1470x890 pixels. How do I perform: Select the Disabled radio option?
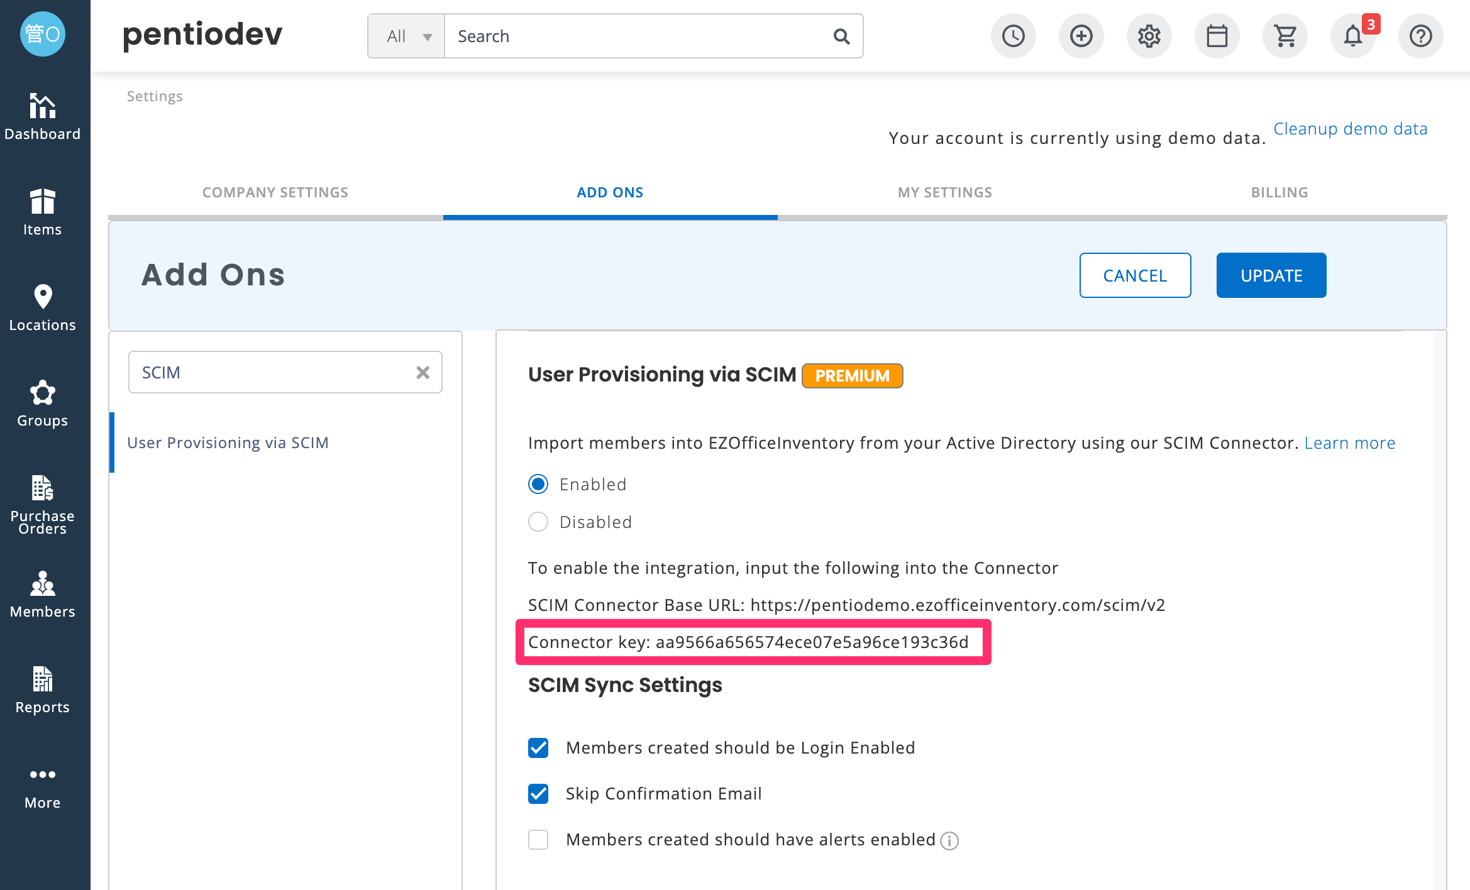[x=538, y=522]
